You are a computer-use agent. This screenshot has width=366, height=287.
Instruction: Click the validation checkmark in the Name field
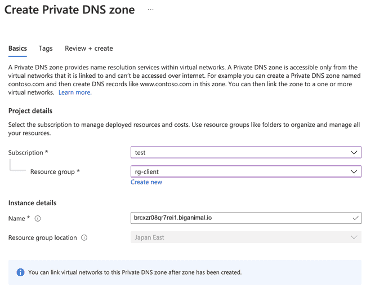coord(355,218)
